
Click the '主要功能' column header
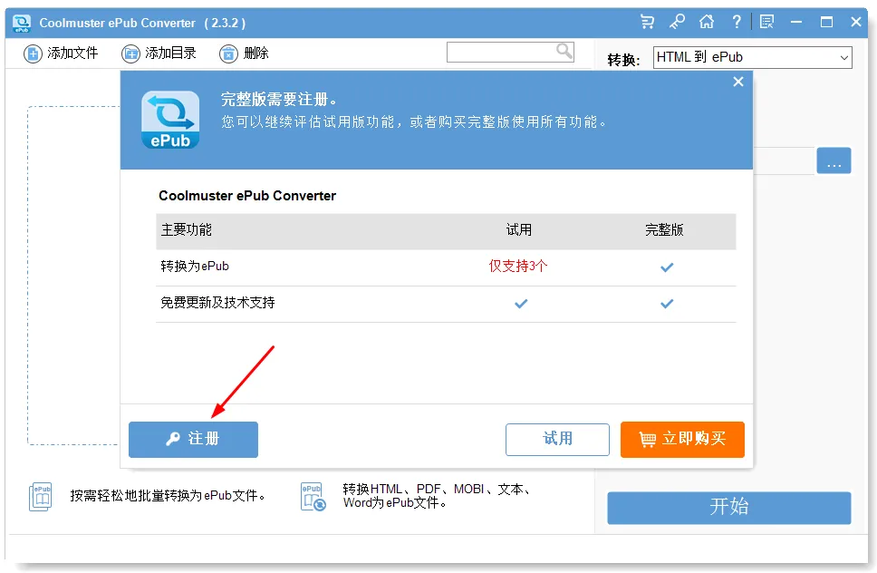[187, 230]
